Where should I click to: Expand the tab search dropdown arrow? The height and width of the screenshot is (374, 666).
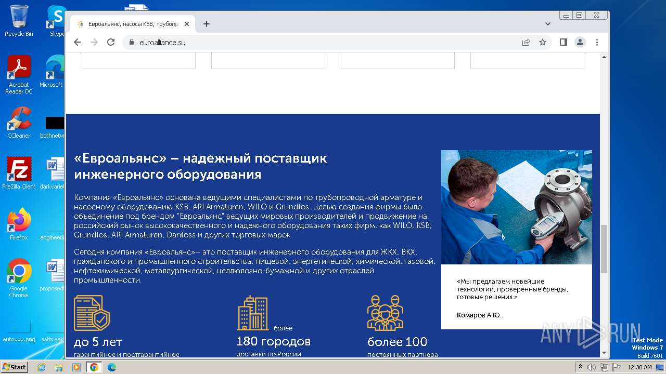[548, 24]
